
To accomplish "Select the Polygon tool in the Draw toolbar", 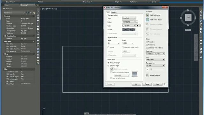I will click(38, 18).
